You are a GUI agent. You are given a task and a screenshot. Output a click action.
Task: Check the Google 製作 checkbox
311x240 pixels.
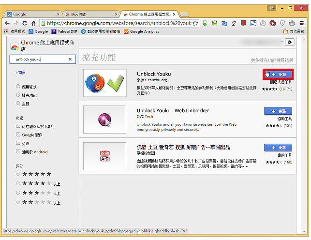18,135
